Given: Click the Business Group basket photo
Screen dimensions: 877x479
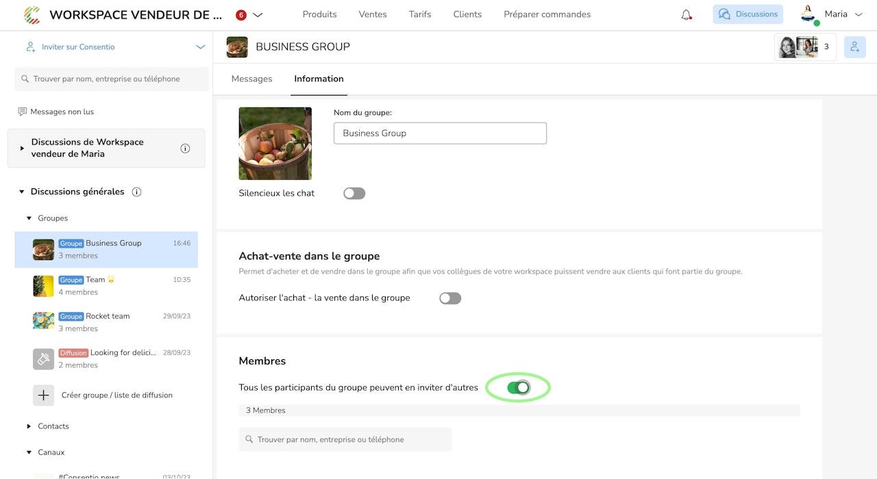Looking at the screenshot, I should [275, 144].
